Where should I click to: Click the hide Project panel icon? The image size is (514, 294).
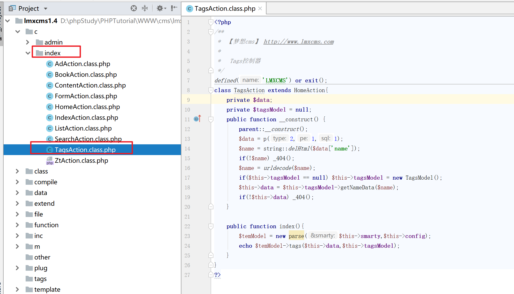(x=174, y=8)
